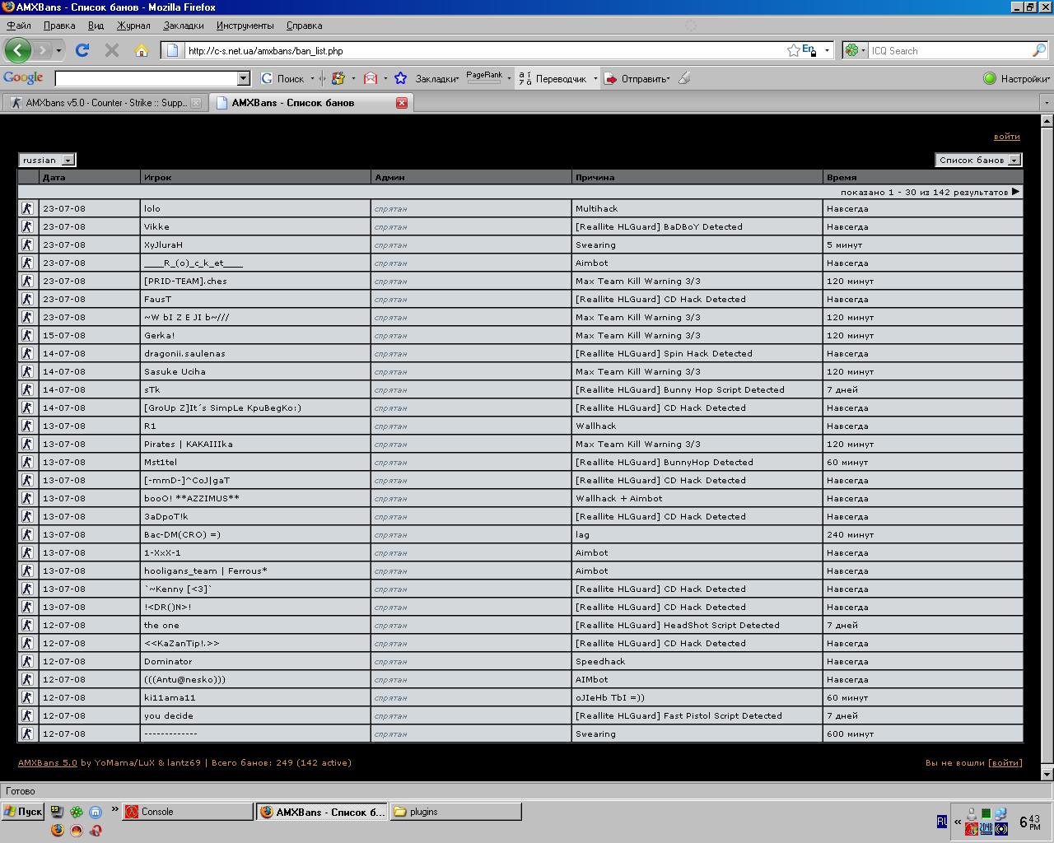Open the Закладки menu
The width and height of the screenshot is (1054, 843).
coord(183,26)
